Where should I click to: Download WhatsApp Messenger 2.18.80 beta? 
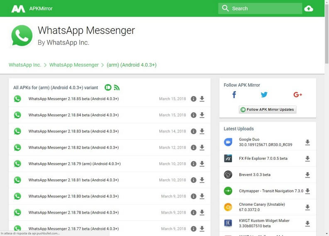tap(202, 196)
